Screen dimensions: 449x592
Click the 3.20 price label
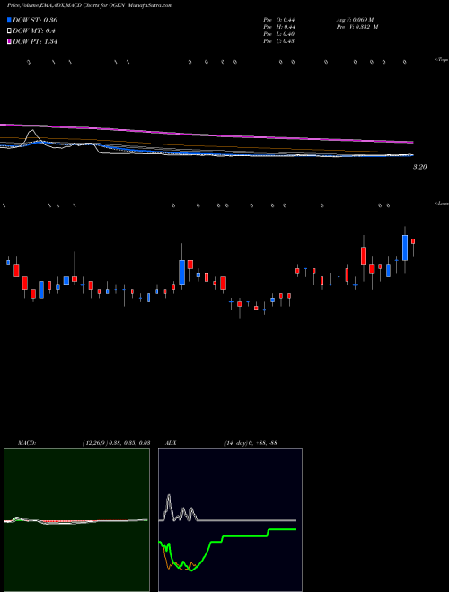pos(419,167)
